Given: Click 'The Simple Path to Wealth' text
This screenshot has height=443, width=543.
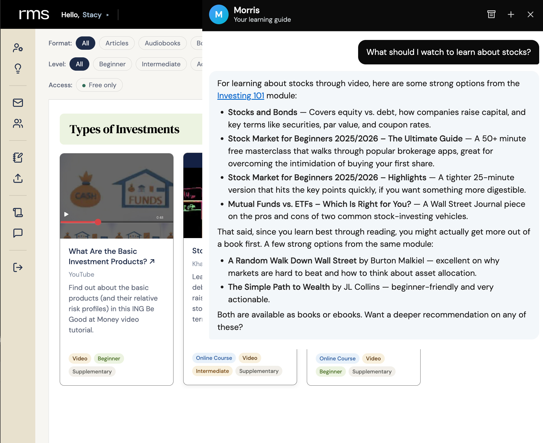Looking at the screenshot, I should [279, 287].
